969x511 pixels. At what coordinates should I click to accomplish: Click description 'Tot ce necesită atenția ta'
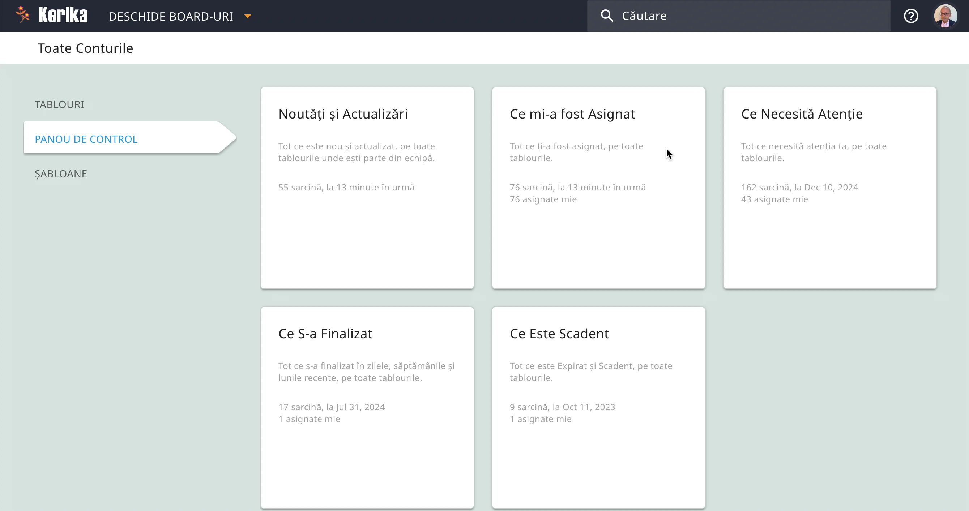coord(814,152)
